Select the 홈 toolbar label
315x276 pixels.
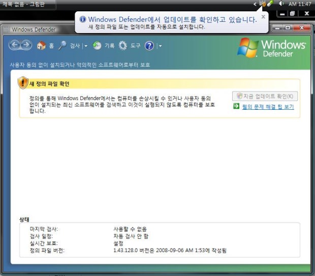(x=51, y=46)
